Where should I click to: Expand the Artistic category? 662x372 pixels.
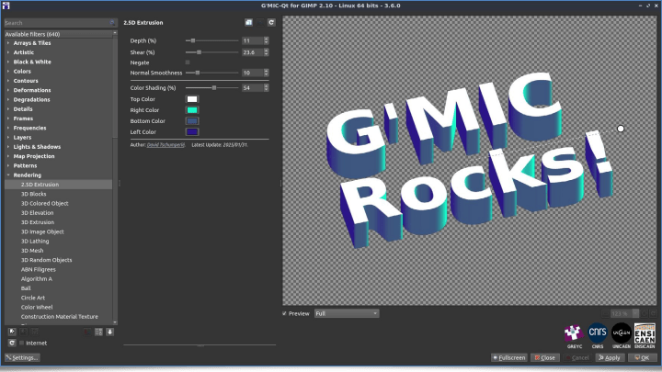coord(8,52)
